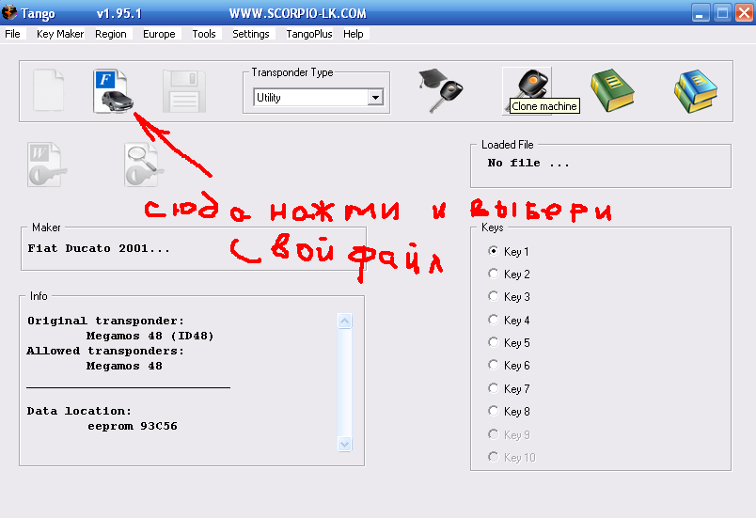Click the 'Data location:' text line
The width and height of the screenshot is (756, 518).
tap(79, 411)
